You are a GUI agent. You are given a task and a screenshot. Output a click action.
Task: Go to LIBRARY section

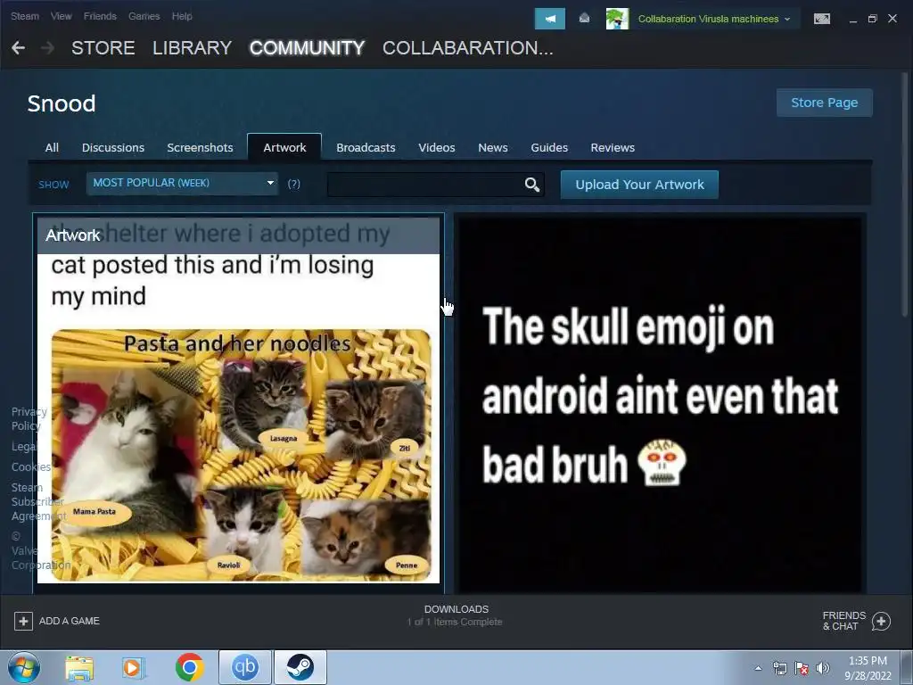tap(193, 48)
